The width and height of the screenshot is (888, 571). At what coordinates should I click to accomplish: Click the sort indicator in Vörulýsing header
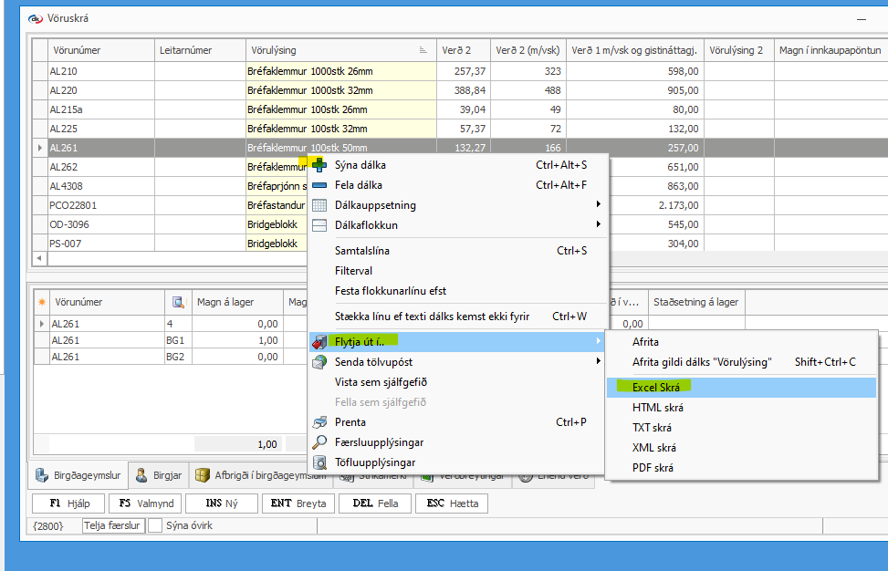click(423, 50)
